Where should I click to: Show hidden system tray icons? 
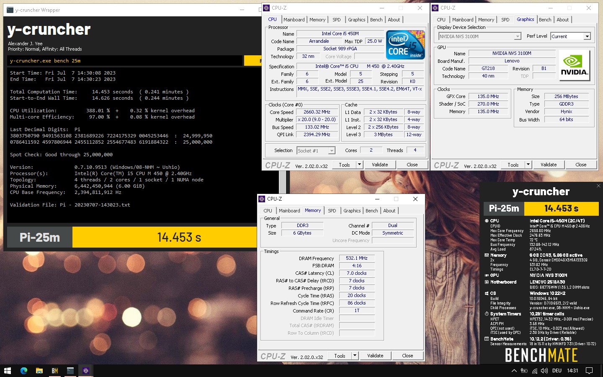[514, 371]
